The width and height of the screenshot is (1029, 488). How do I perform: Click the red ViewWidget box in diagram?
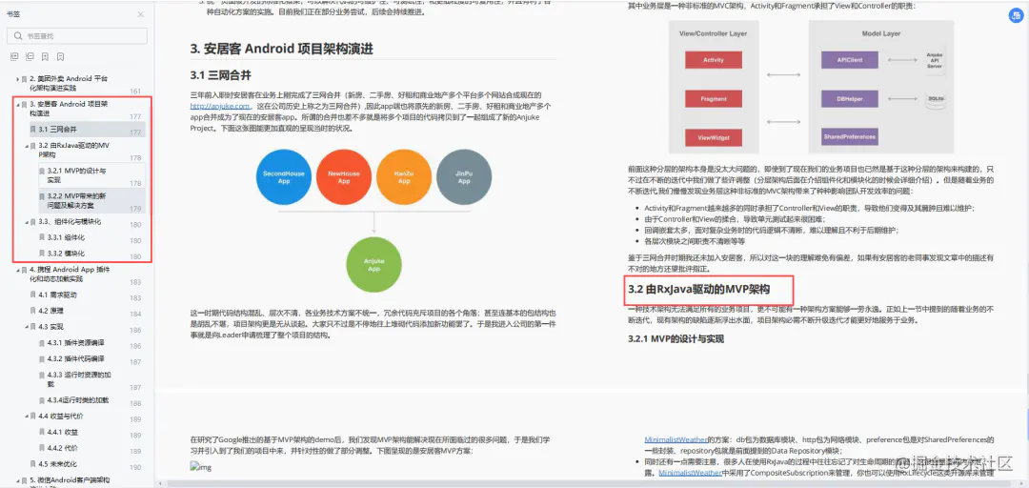point(714,138)
